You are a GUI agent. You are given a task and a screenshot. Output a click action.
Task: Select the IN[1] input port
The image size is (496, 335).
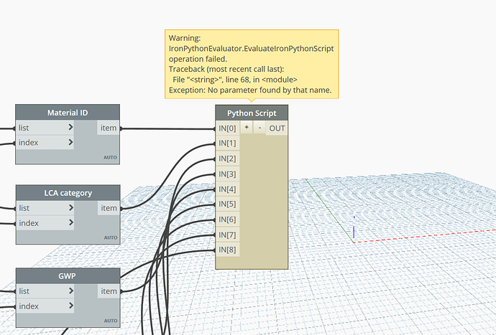227,143
